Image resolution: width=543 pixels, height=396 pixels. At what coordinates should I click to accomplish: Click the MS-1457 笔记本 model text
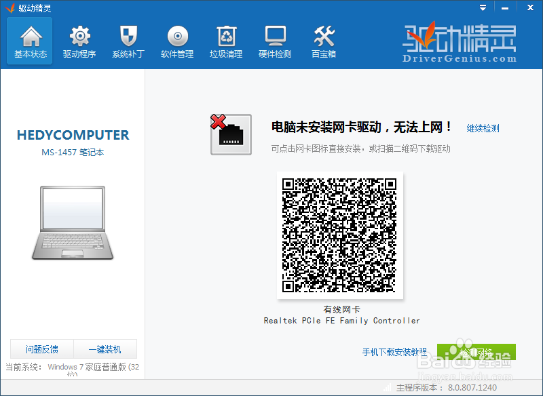pyautogui.click(x=73, y=152)
